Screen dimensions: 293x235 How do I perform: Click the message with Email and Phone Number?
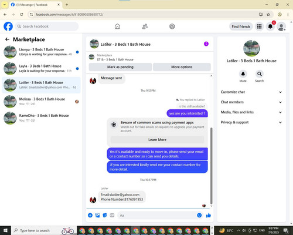[x=122, y=197]
